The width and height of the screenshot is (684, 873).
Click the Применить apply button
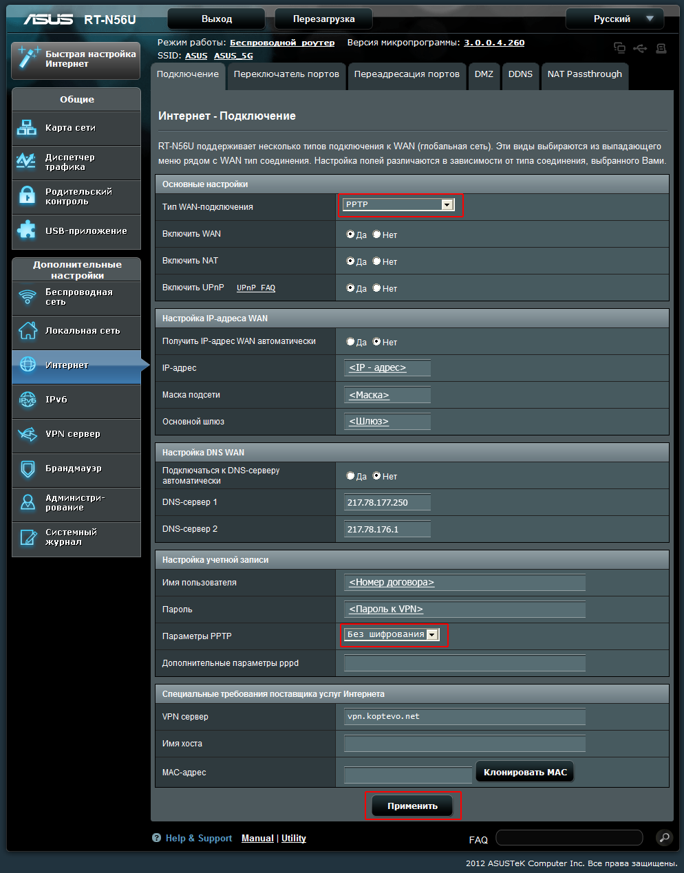coord(412,806)
